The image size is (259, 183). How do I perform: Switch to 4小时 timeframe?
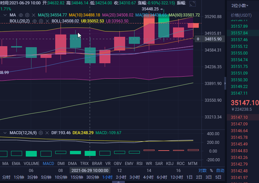148,177
